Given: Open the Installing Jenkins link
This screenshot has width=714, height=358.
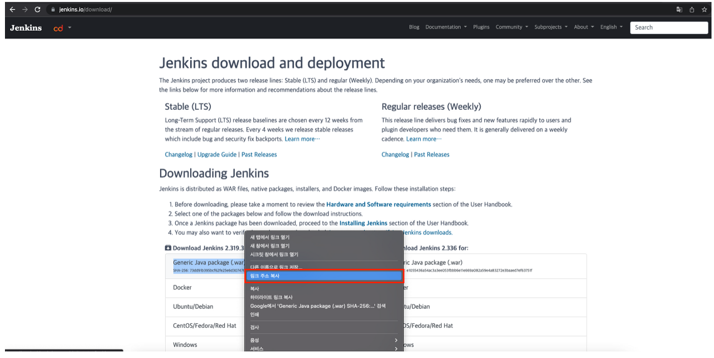Looking at the screenshot, I should (363, 223).
